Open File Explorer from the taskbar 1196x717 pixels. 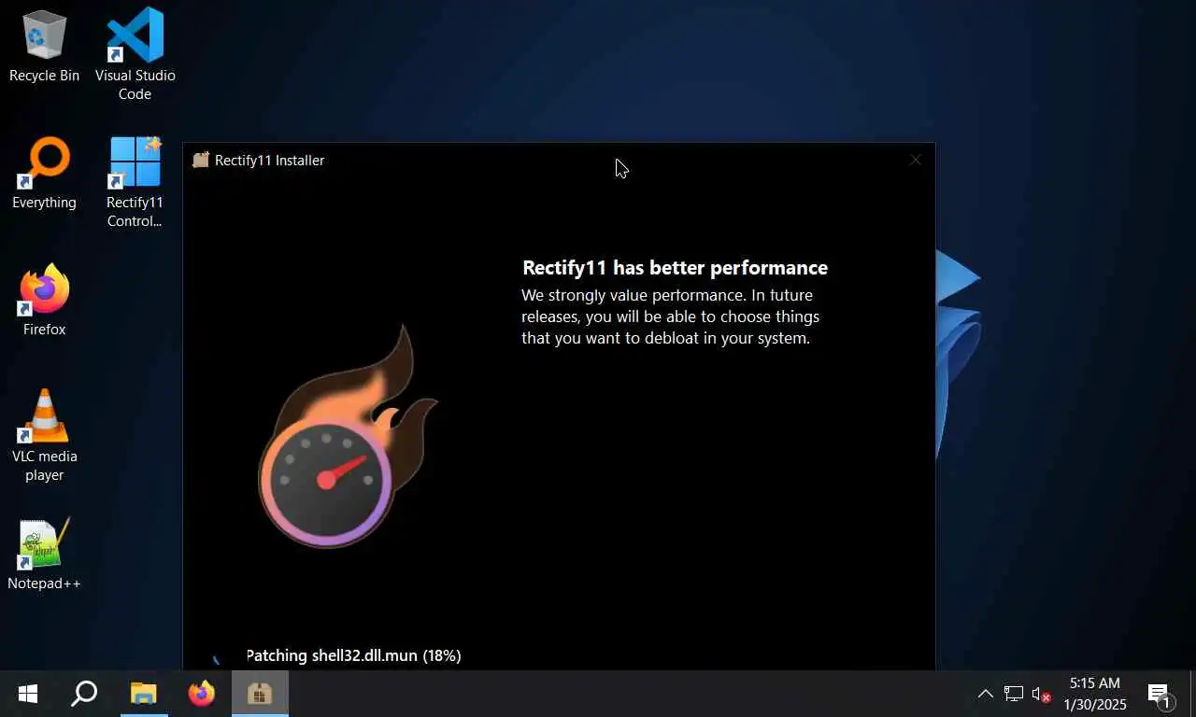pos(143,694)
